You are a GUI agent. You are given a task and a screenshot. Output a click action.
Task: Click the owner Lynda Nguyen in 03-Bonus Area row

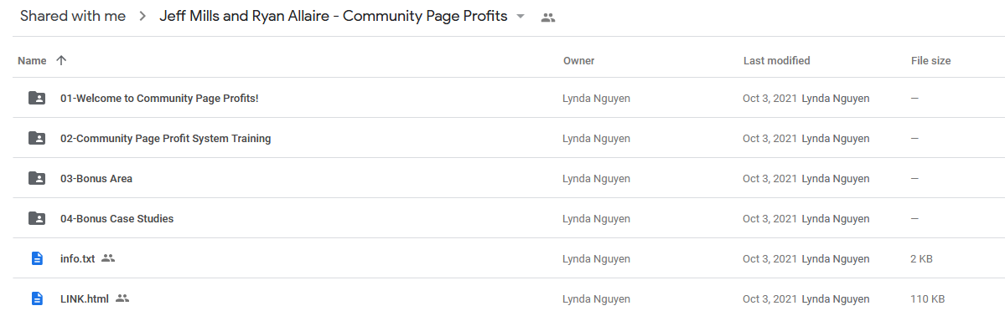596,178
